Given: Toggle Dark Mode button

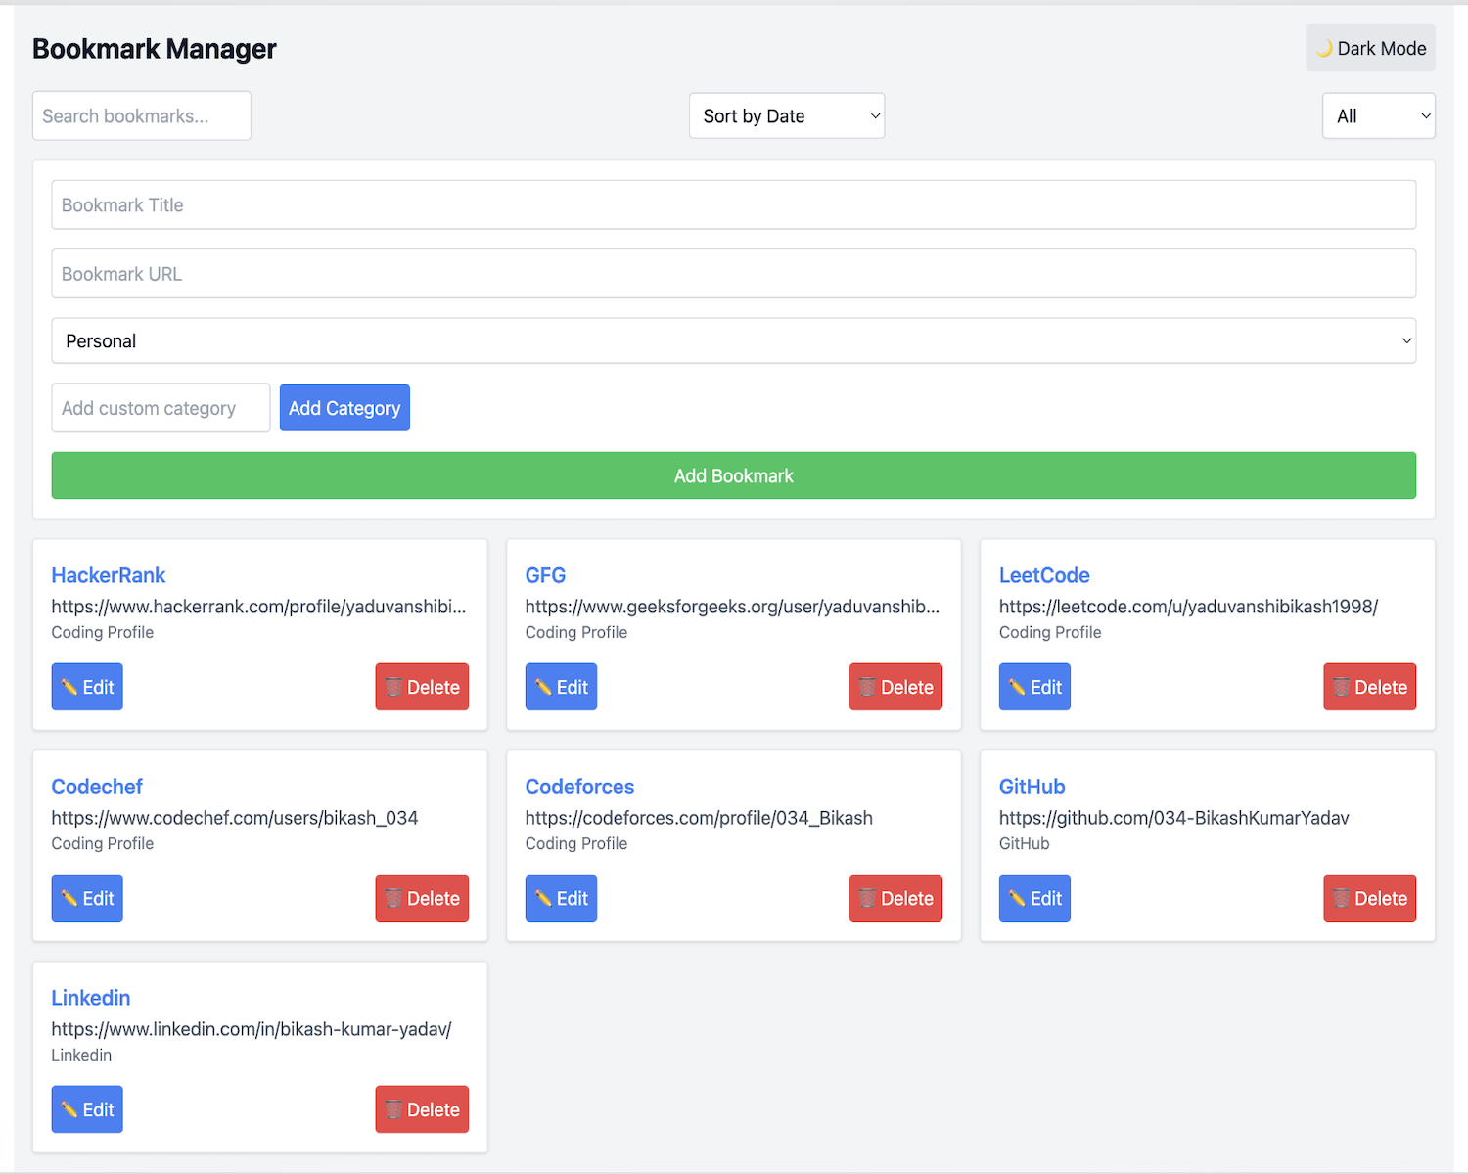Looking at the screenshot, I should 1370,48.
